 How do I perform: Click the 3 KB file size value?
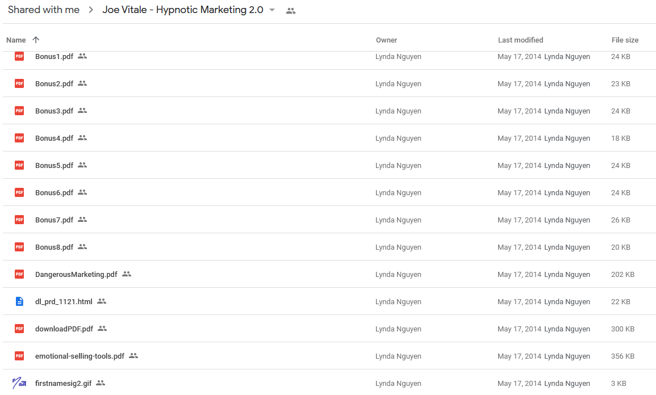pos(619,383)
